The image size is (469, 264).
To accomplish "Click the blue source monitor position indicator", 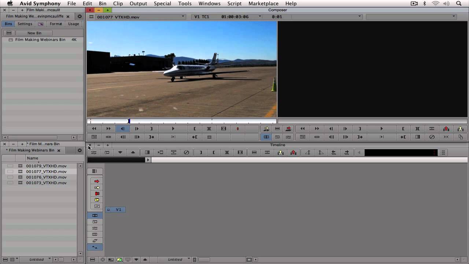I will tap(129, 121).
